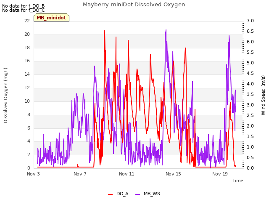Click the 5.0 wind speed axis value

(x=250, y=63)
